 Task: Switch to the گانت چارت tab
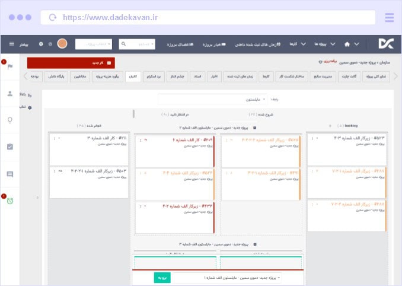tap(350, 77)
